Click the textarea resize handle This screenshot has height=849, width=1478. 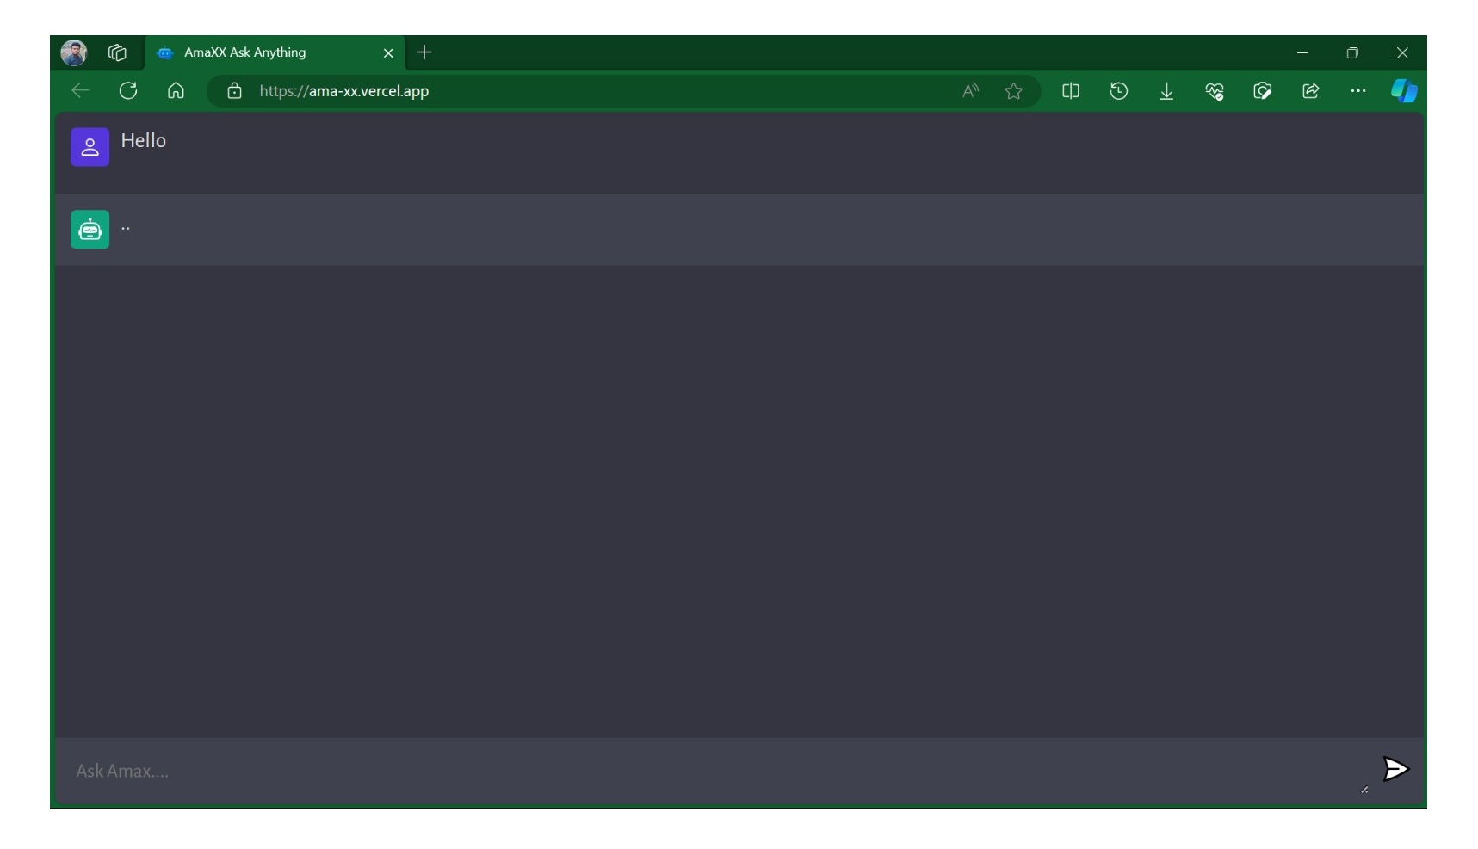click(x=1364, y=790)
